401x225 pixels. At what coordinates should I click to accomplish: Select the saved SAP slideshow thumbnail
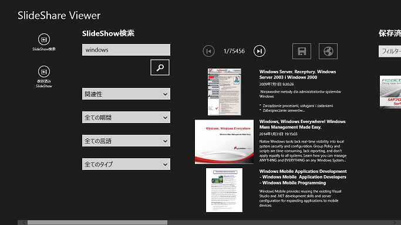click(x=390, y=92)
